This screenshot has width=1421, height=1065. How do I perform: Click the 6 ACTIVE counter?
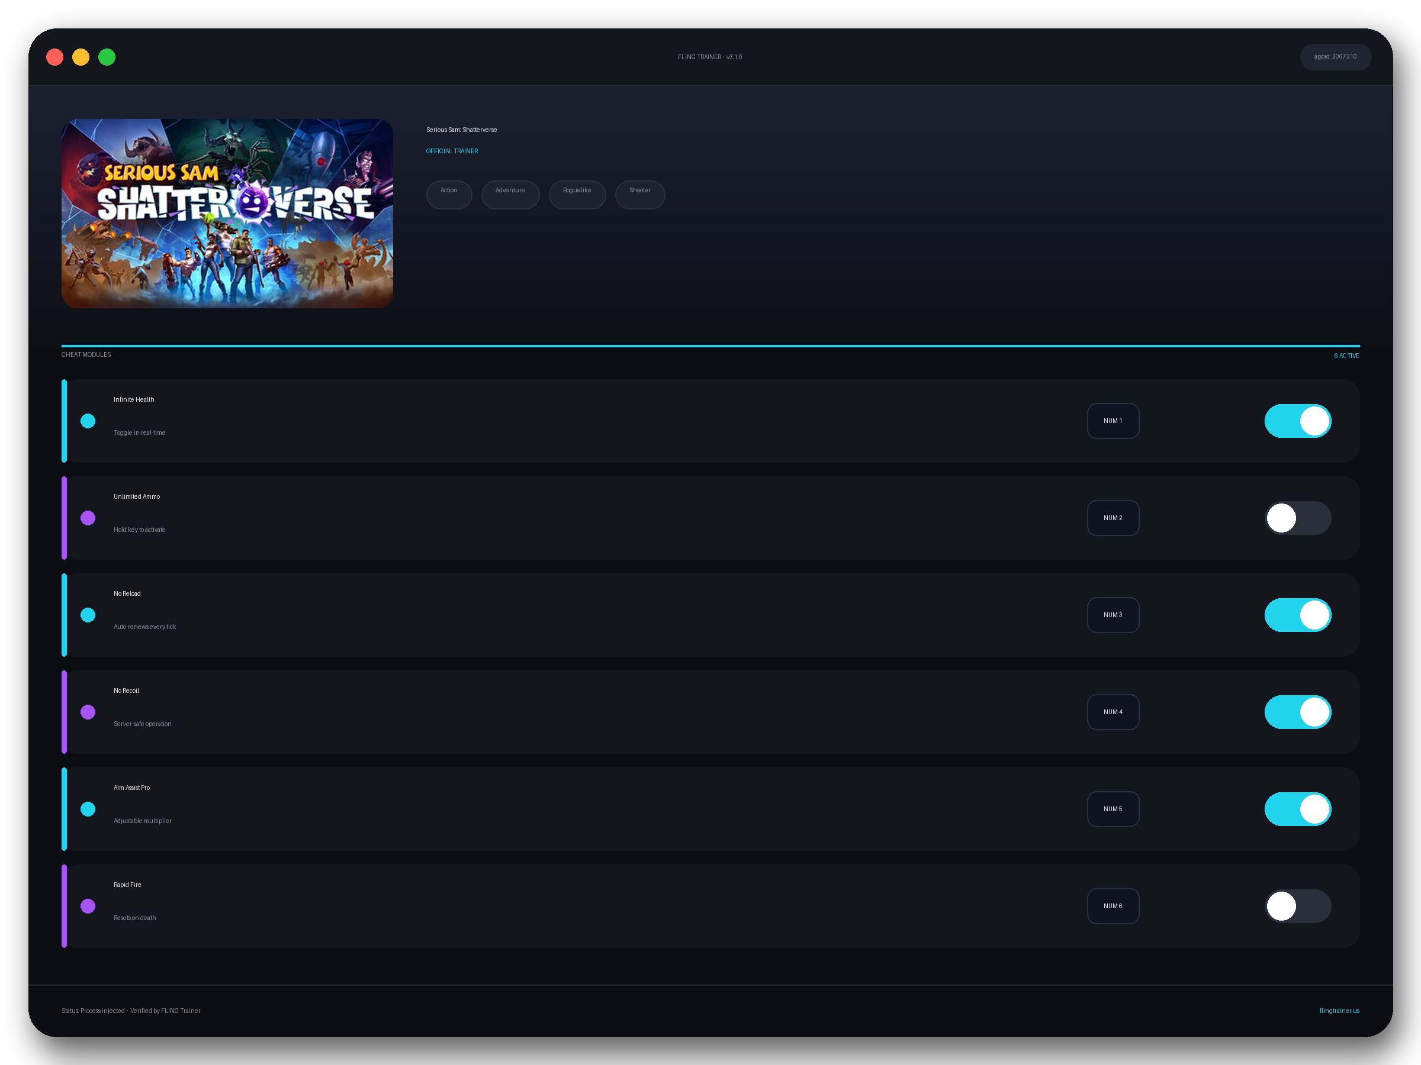[x=1346, y=356]
